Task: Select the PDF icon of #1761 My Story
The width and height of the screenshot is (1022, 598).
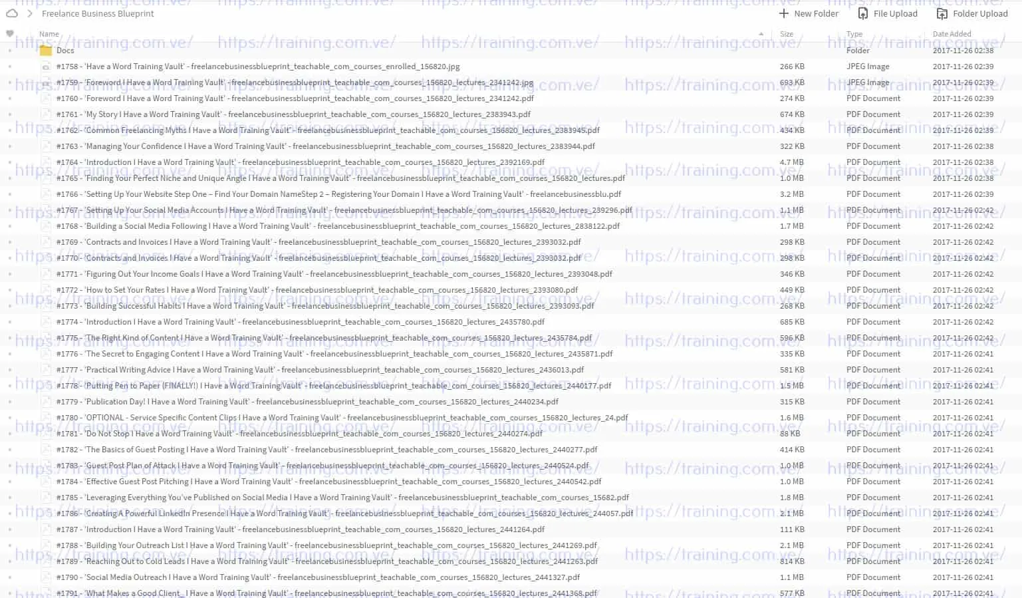Action: (46, 114)
